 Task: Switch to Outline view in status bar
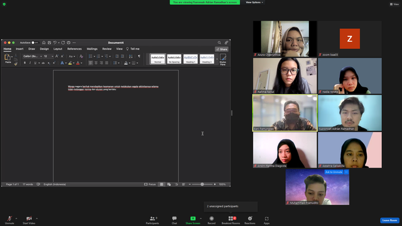(176, 184)
